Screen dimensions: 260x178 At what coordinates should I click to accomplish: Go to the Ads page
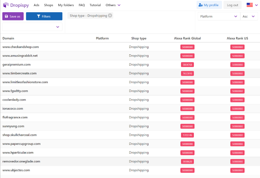click(37, 5)
